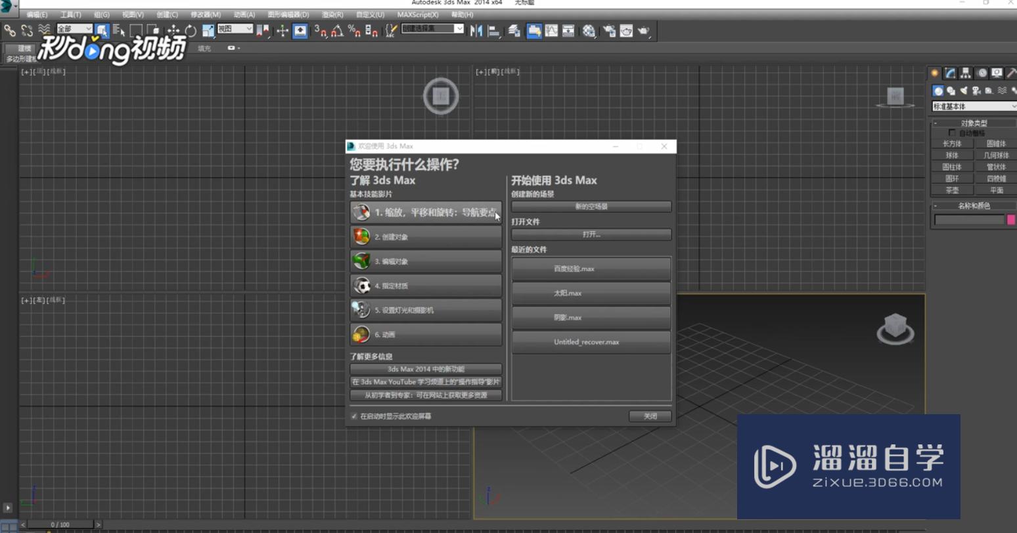This screenshot has height=533, width=1017.
Task: Activate the Select and Move tool
Action: pos(173,30)
